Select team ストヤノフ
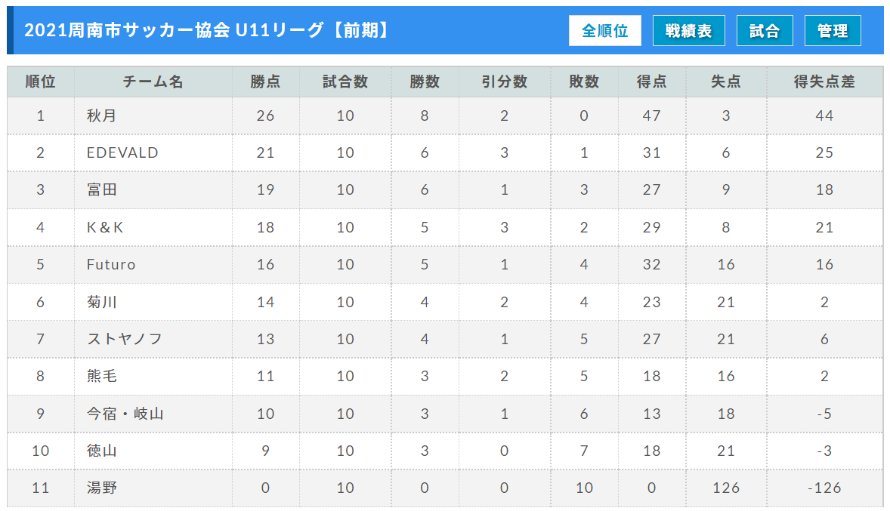 (125, 339)
